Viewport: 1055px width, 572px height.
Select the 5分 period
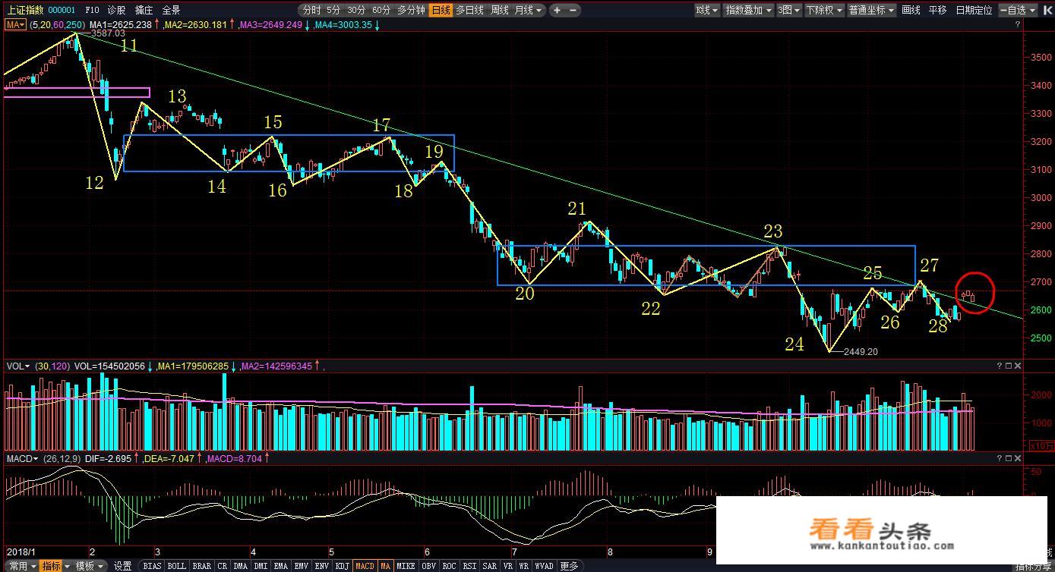pyautogui.click(x=333, y=11)
